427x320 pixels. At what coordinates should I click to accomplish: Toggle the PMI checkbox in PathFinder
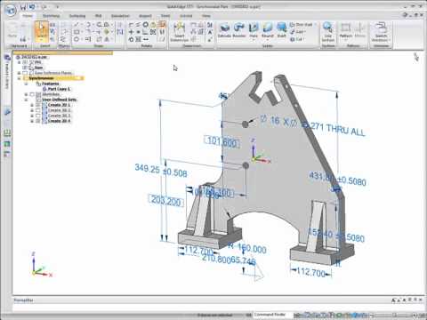25,62
